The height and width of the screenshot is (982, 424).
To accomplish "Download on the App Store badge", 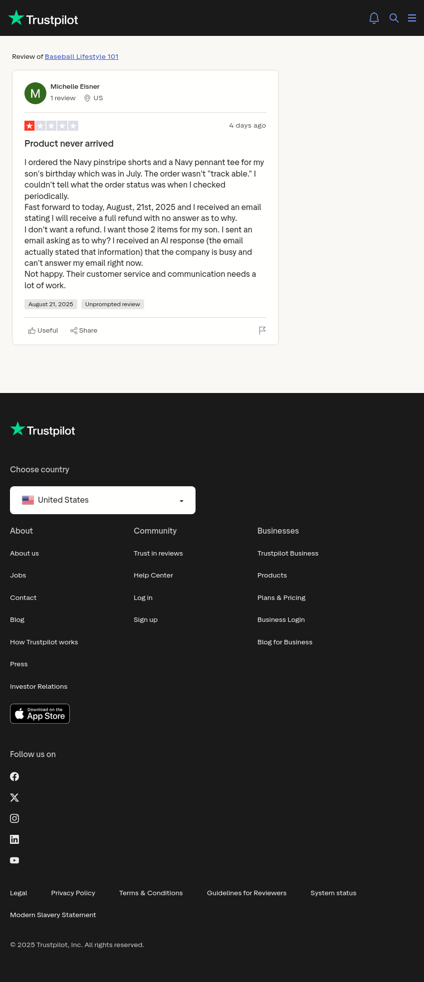I will tap(40, 714).
